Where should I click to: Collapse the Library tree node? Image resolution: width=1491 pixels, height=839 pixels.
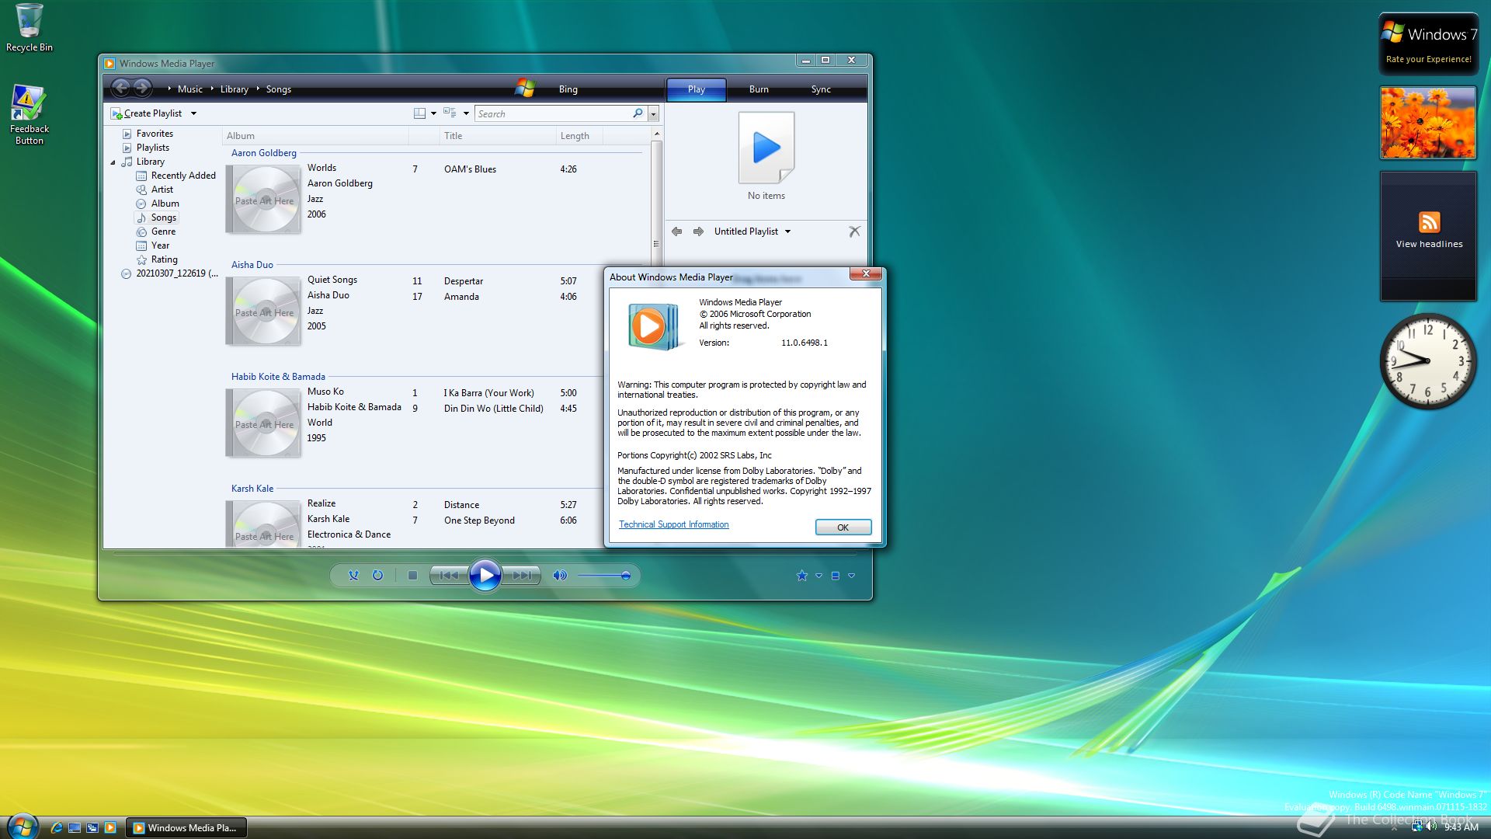(113, 162)
